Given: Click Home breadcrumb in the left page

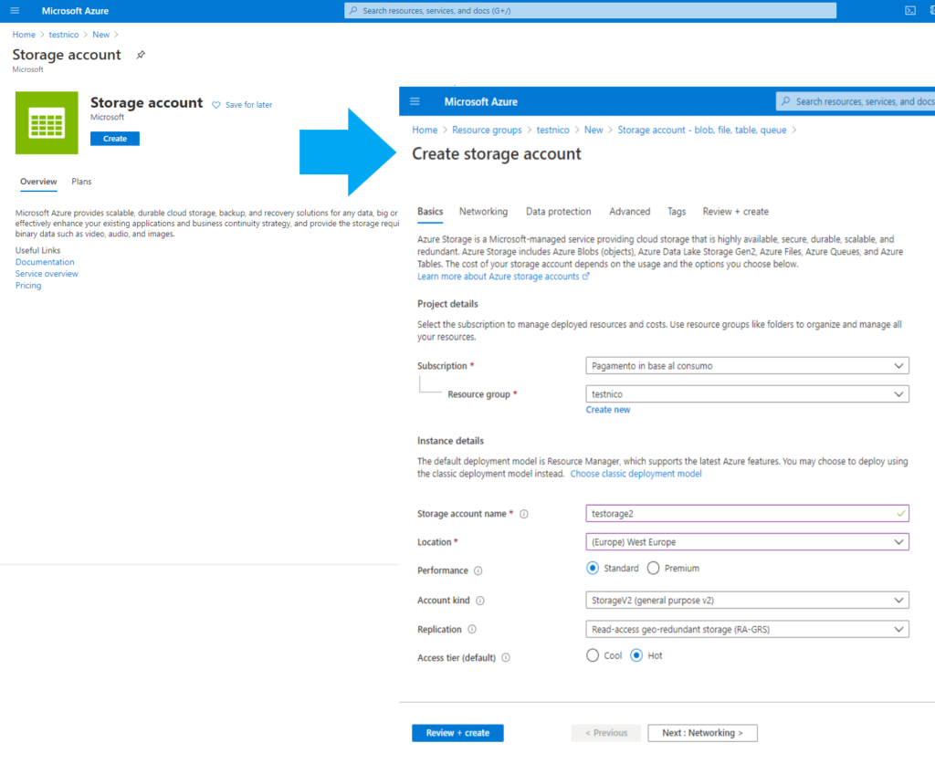Looking at the screenshot, I should coord(24,35).
